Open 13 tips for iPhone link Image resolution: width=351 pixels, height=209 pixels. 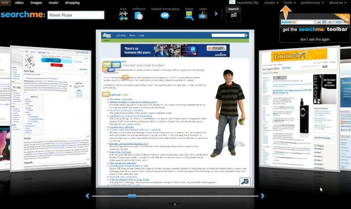pyautogui.click(x=129, y=180)
